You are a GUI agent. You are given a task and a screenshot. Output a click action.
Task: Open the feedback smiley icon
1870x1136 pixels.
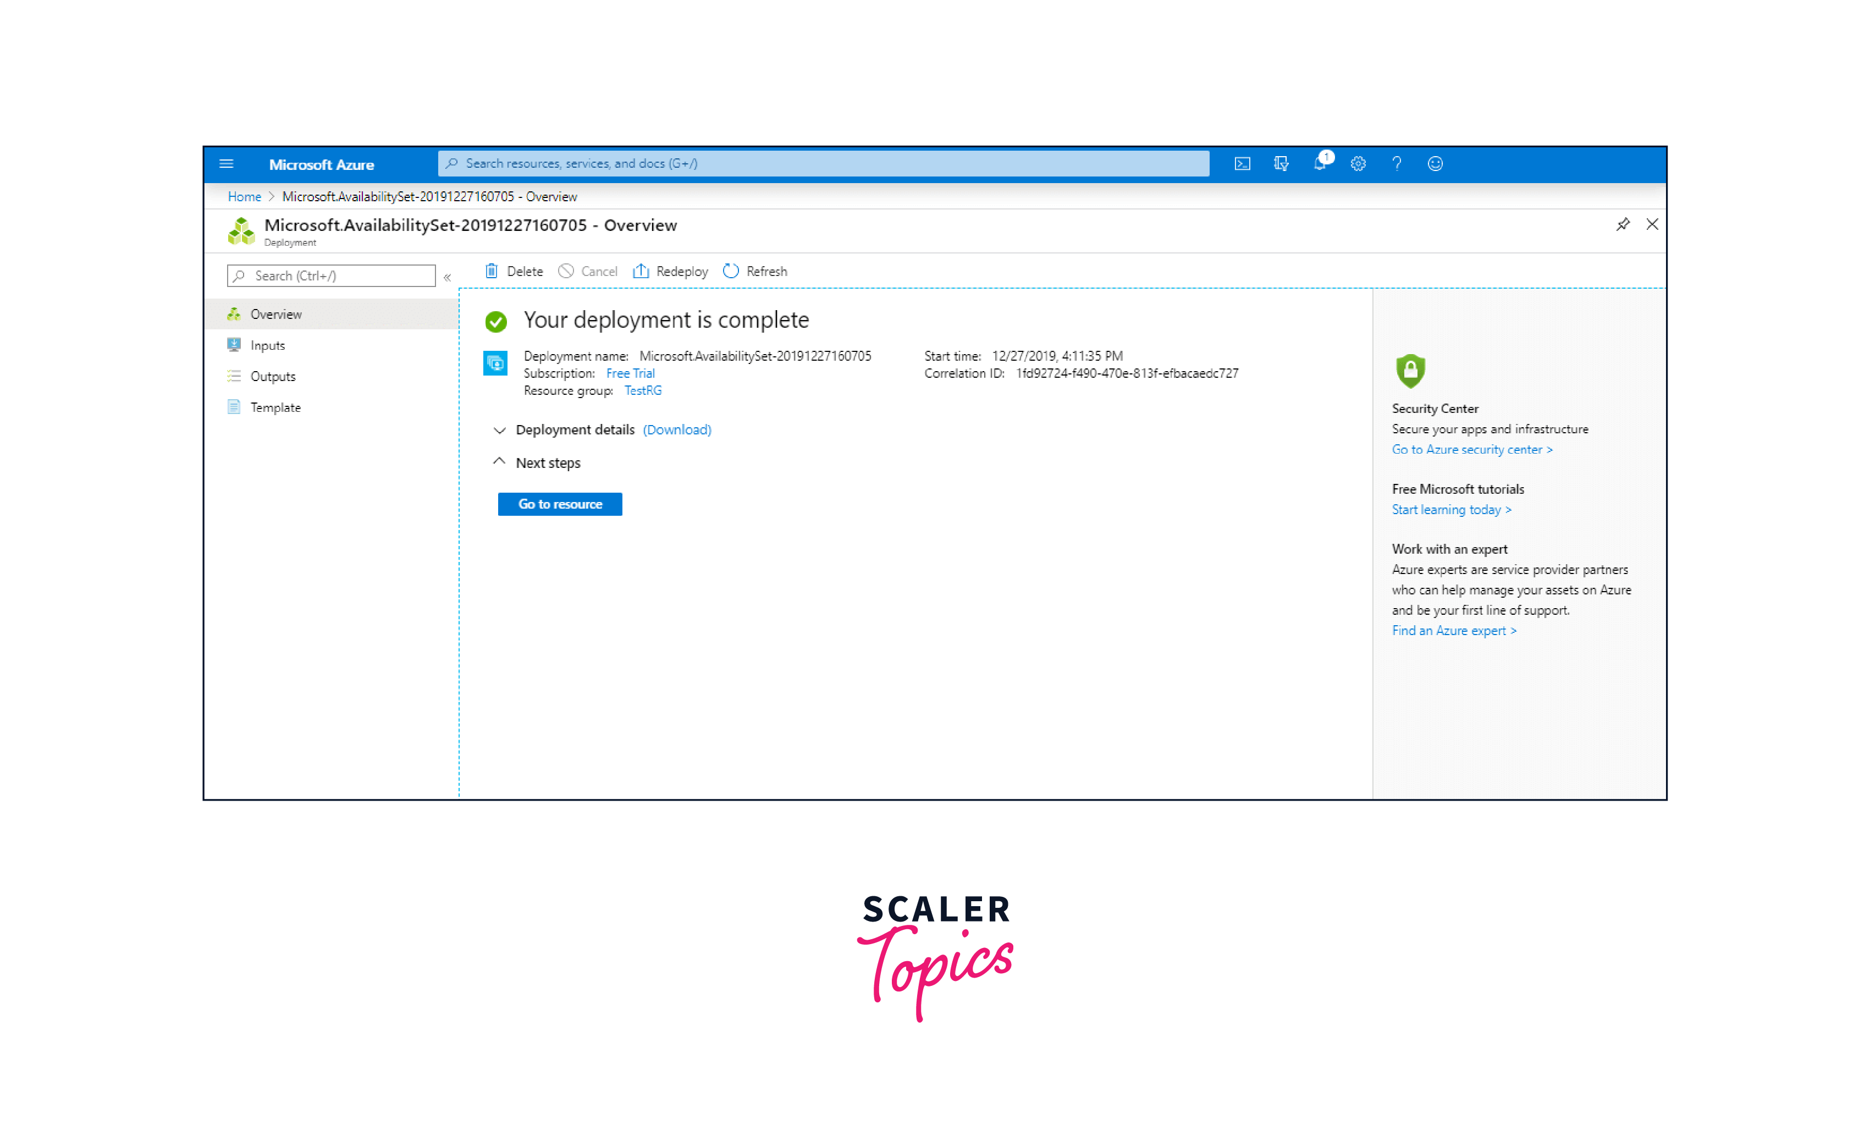(x=1435, y=164)
